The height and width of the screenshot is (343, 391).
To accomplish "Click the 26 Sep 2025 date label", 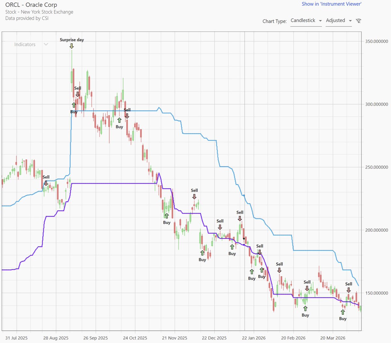I will pyautogui.click(x=95, y=338).
